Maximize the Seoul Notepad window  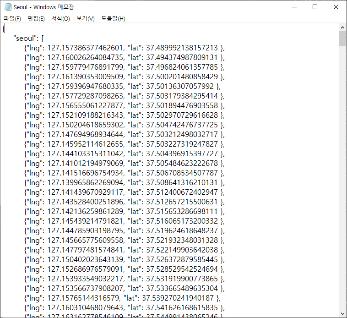click(x=315, y=7)
